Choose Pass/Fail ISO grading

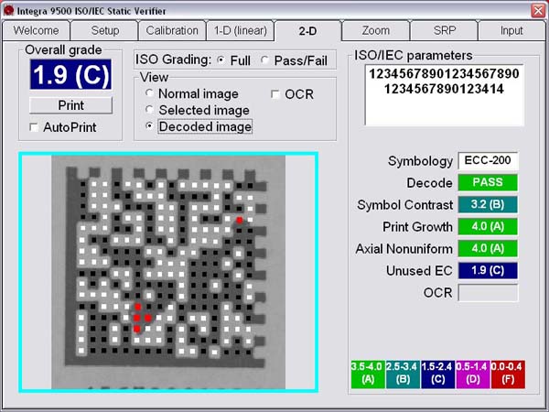tap(265, 60)
